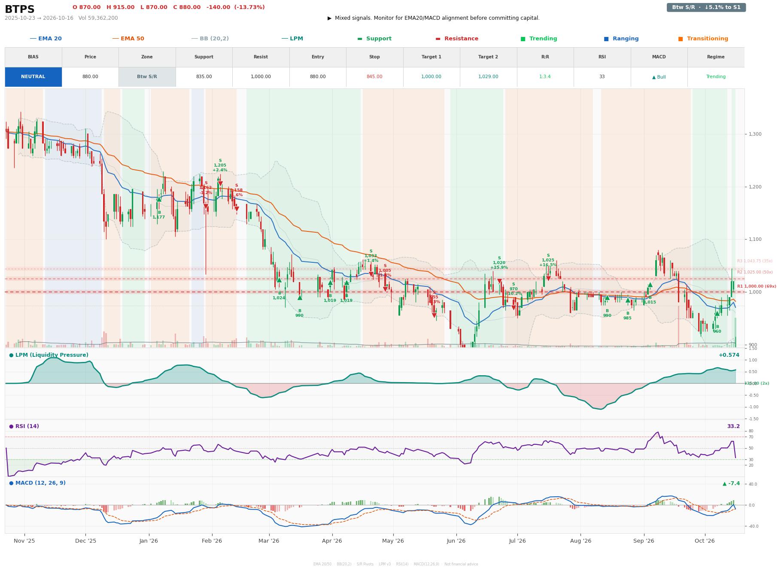Click the R:R column header
Screen dimensions: 781x571
coord(545,57)
